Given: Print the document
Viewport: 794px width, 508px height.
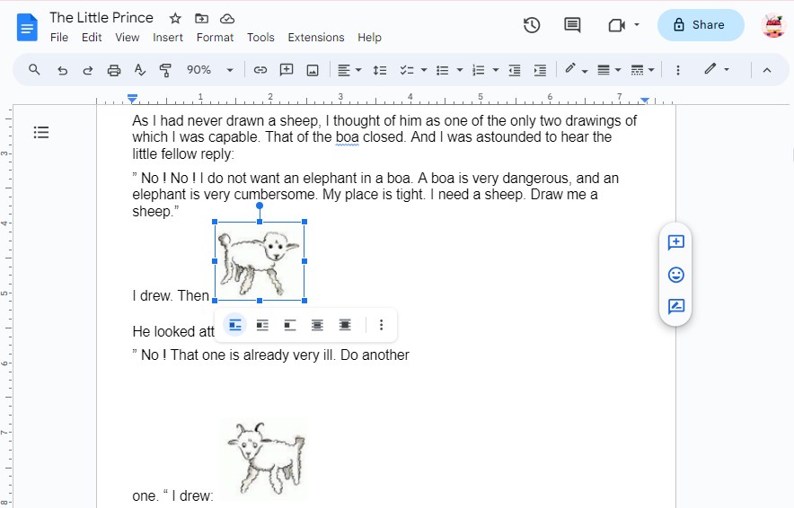Looking at the screenshot, I should [114, 70].
